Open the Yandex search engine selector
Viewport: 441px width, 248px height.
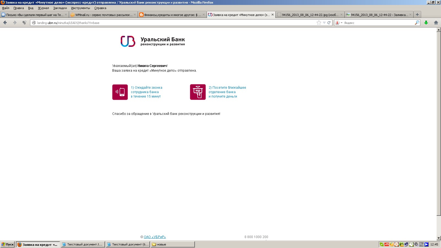tap(339, 23)
